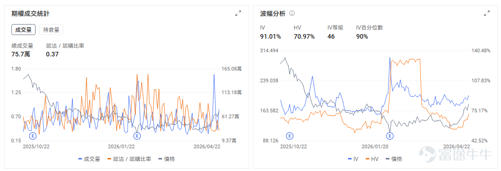This screenshot has width=501, height=171.
Task: Toggle the 價格 legend in the 波幅分析 chart
Action: 394,159
